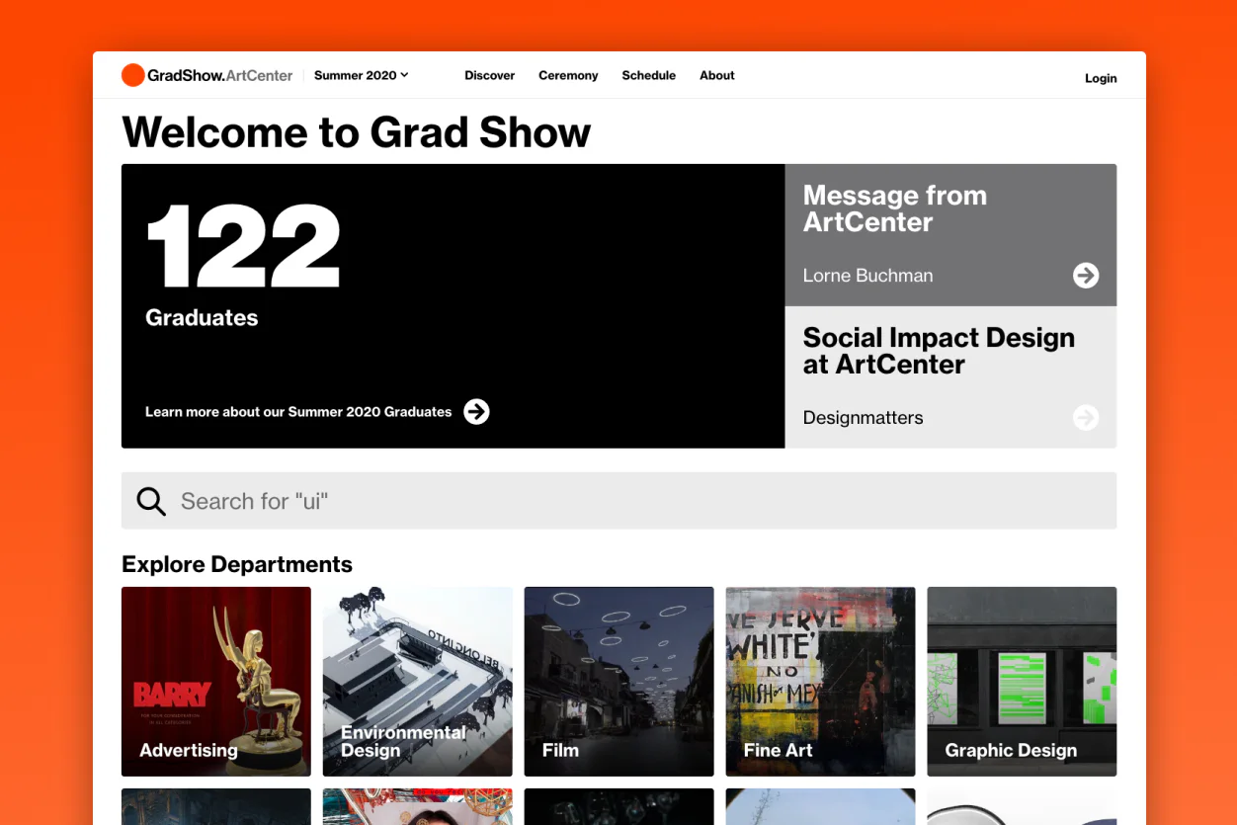Image resolution: width=1237 pixels, height=825 pixels.
Task: Select the Film department tile
Action: click(x=619, y=682)
